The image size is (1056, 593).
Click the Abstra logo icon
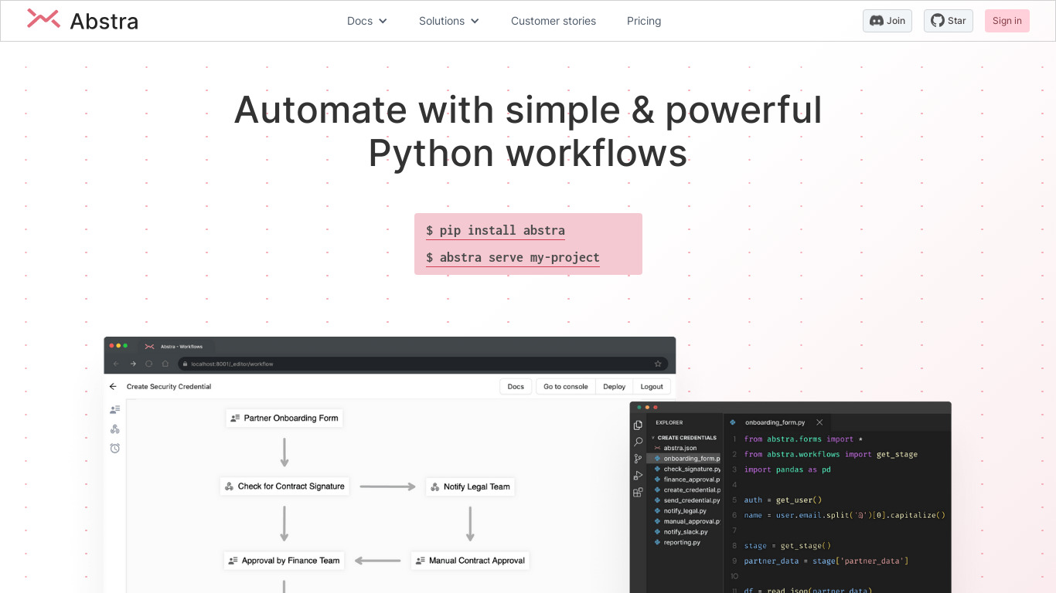43,19
